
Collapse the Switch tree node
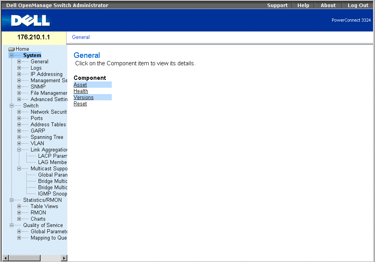click(11, 106)
